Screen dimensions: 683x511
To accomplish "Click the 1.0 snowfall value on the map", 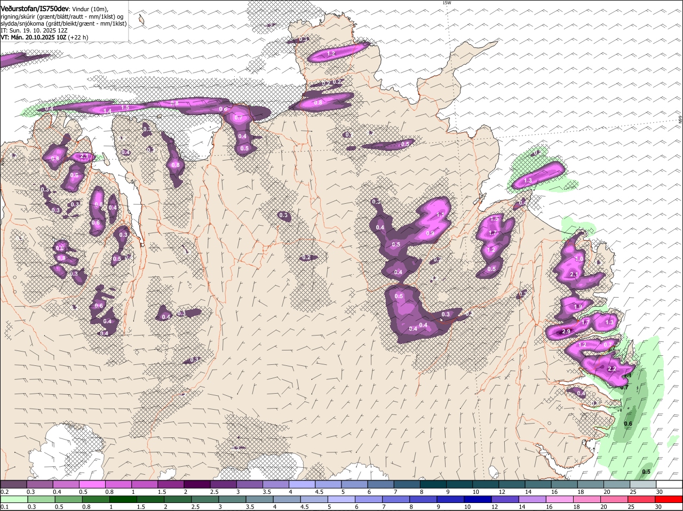I will point(579,259).
